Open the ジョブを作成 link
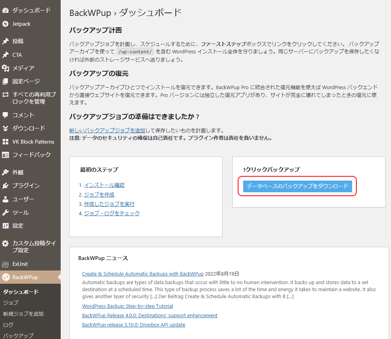The height and width of the screenshot is (339, 391). 99,195
